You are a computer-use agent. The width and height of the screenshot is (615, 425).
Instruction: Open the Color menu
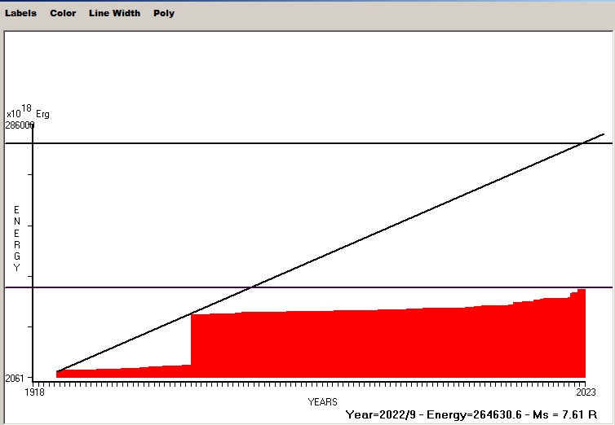point(63,13)
